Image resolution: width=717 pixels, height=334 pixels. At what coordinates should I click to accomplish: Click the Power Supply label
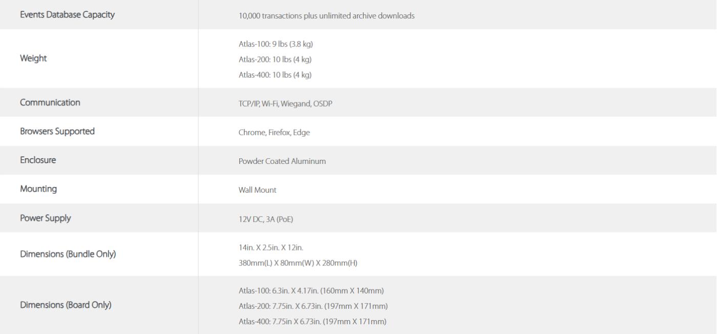[x=46, y=218]
